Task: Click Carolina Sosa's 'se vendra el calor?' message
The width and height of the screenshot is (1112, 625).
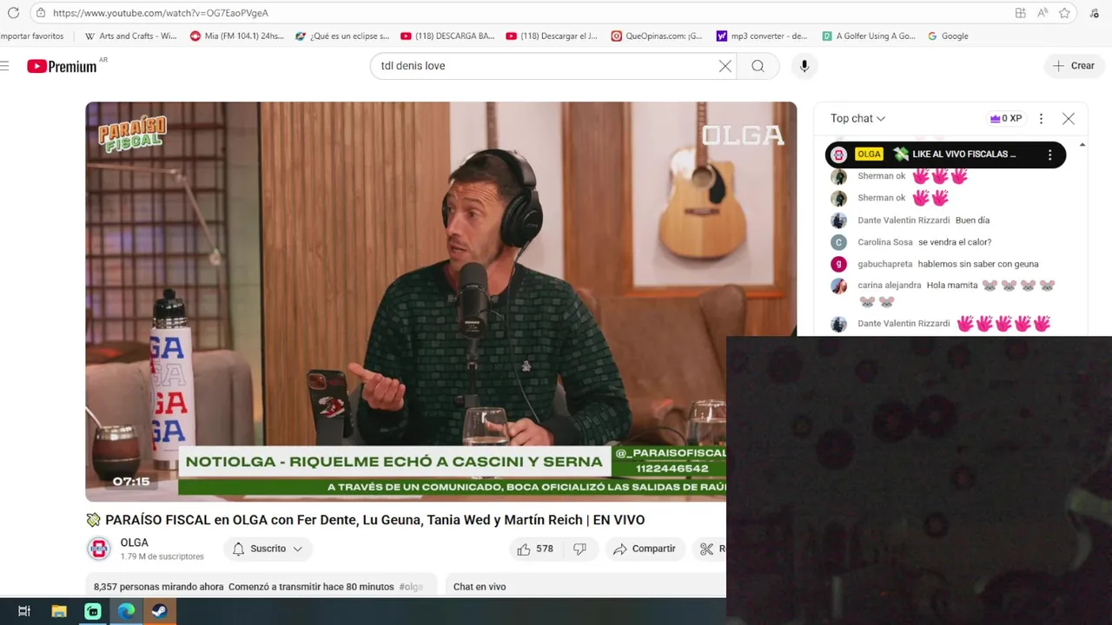Action: (955, 242)
